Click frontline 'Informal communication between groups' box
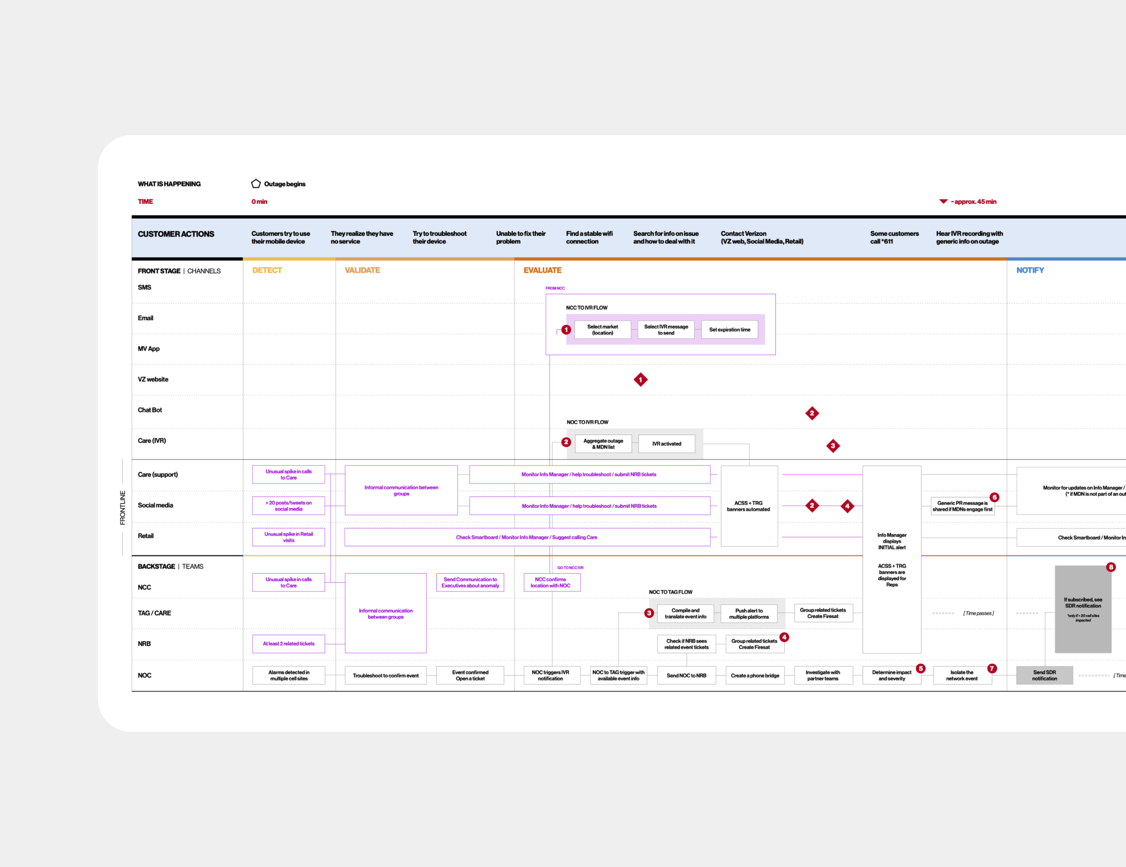 coord(401,490)
